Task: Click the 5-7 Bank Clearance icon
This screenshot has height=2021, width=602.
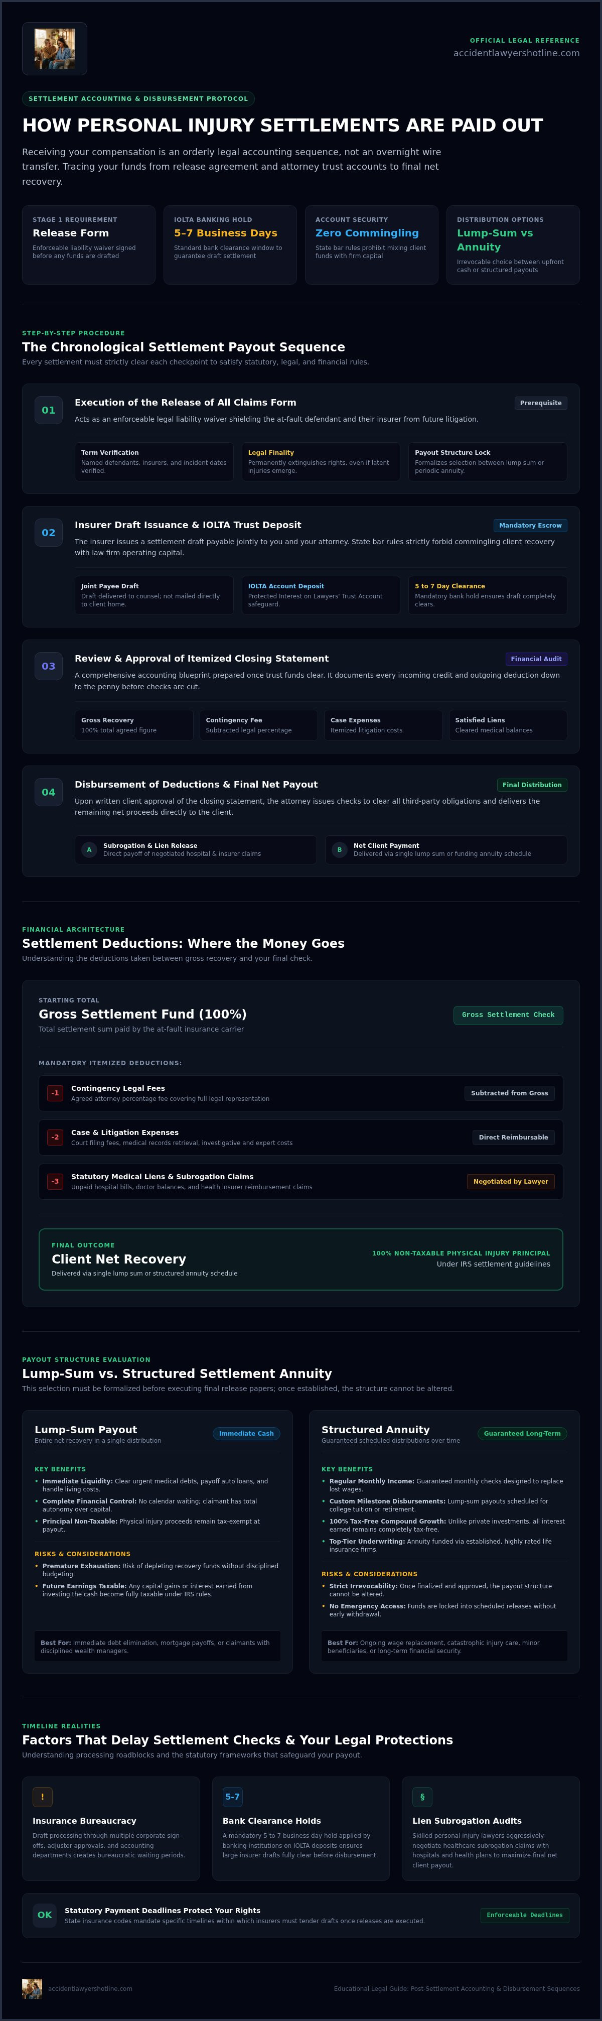Action: 233,1797
